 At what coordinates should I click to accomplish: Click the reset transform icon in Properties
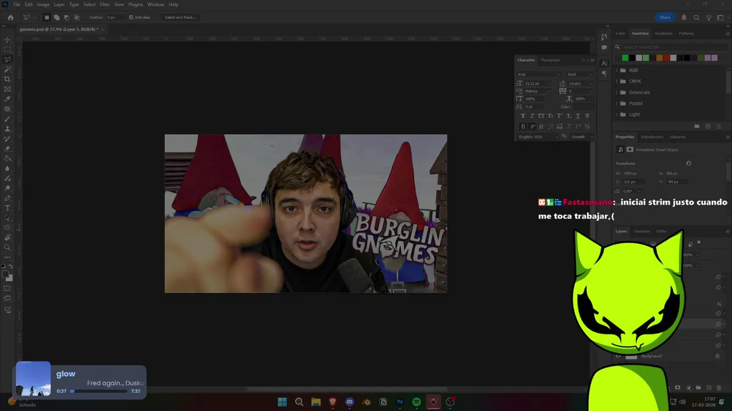pyautogui.click(x=689, y=163)
